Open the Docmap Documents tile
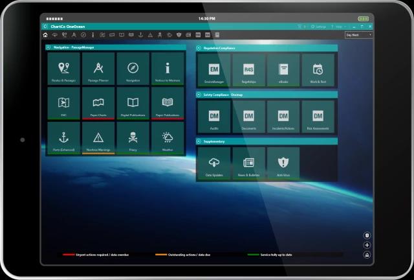Image resolution: width=414 pixels, height=280 pixels. click(x=248, y=117)
